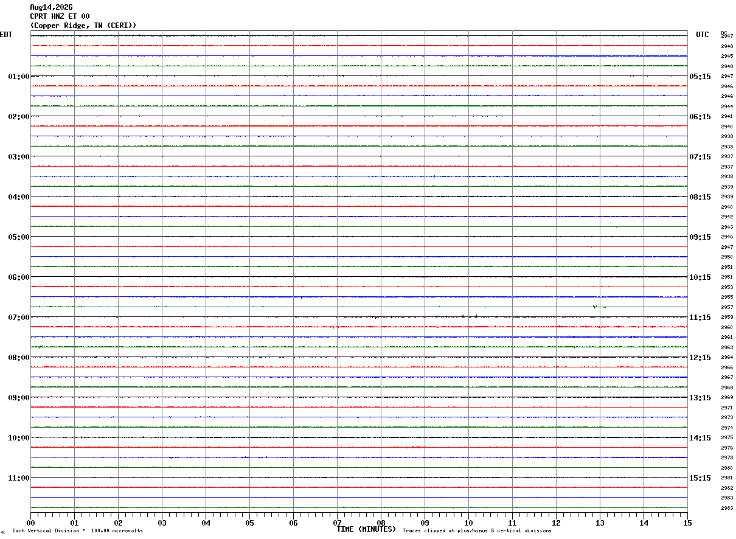Click minute 00 on the time axis
Screen dimensions: 736x539
30,523
